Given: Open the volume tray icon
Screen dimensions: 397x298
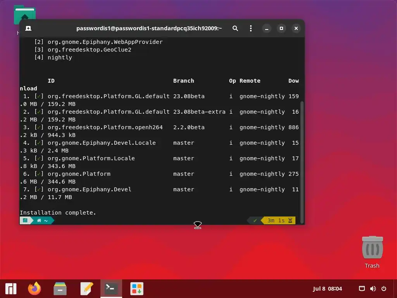Looking at the screenshot, I should point(373,289).
